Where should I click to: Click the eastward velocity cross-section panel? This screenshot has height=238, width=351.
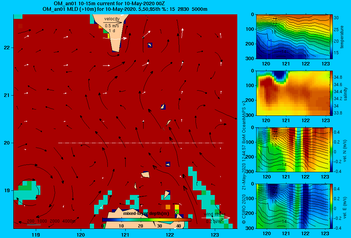(293, 206)
